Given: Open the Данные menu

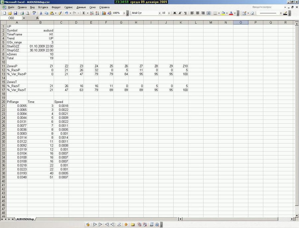Looking at the screenshot, I should (x=81, y=7).
